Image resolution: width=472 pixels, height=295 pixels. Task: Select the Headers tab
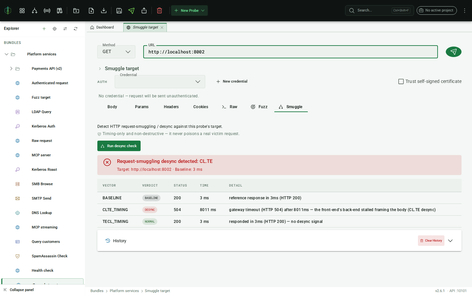171,107
